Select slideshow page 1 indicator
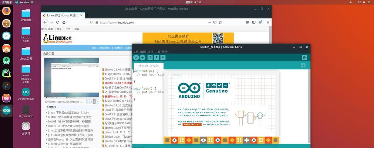 pyautogui.click(x=88, y=102)
